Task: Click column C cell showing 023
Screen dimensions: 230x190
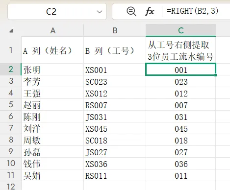Action: (180, 81)
